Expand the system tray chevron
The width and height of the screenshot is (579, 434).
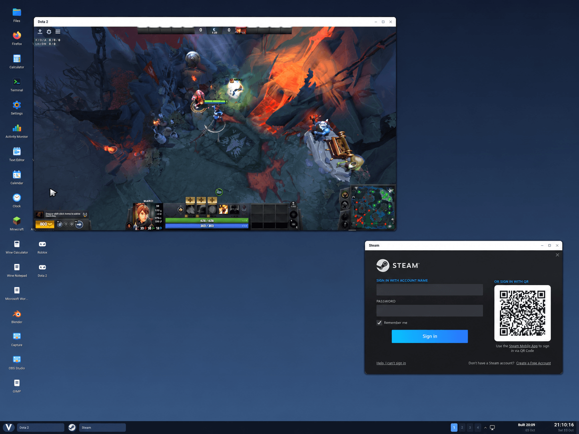coord(485,428)
